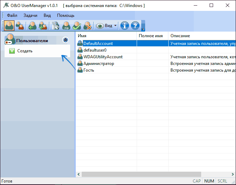Click the Администратор user icon
This screenshot has height=185, width=236.
pos(80,64)
